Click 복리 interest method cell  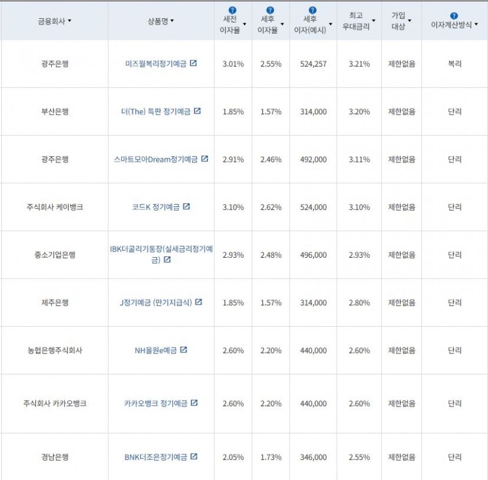point(454,64)
